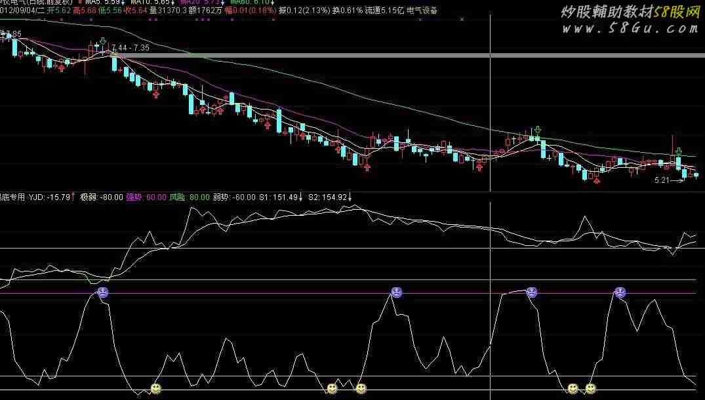Select the 强势 60.00 indicator label
Viewport: 705px width, 400px height.
tap(146, 197)
